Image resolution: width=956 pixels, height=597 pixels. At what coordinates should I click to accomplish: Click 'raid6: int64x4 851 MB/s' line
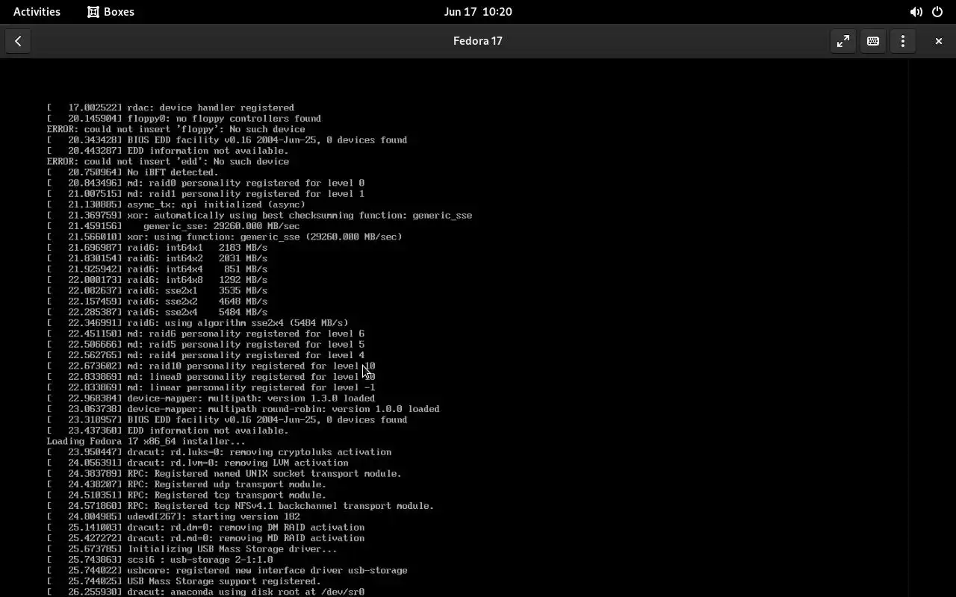157,269
